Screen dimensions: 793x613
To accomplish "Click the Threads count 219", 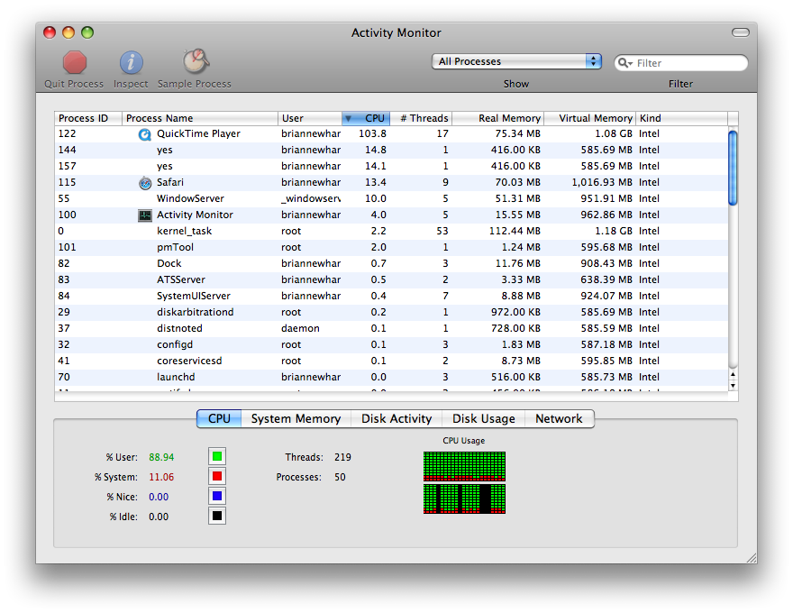I will click(342, 457).
